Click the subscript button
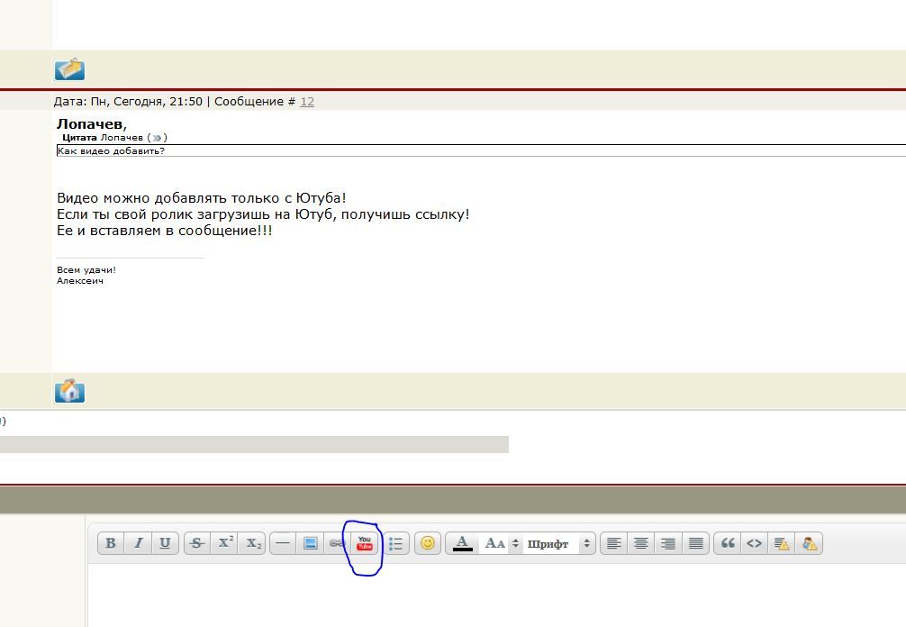Image resolution: width=906 pixels, height=627 pixels. (x=253, y=543)
